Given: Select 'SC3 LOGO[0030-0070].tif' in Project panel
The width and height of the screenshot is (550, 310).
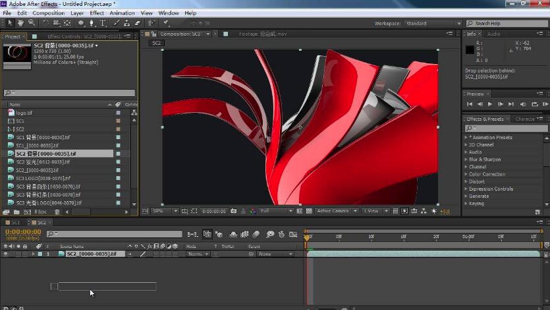Looking at the screenshot, I should [x=43, y=178].
